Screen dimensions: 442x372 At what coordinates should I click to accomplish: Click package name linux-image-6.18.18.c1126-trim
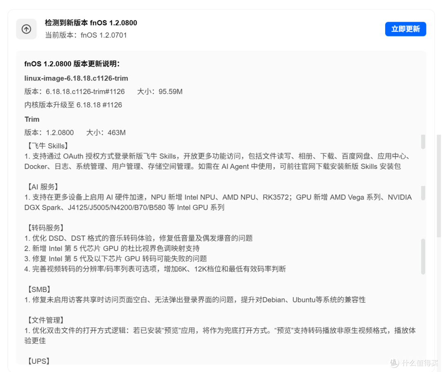76,78
